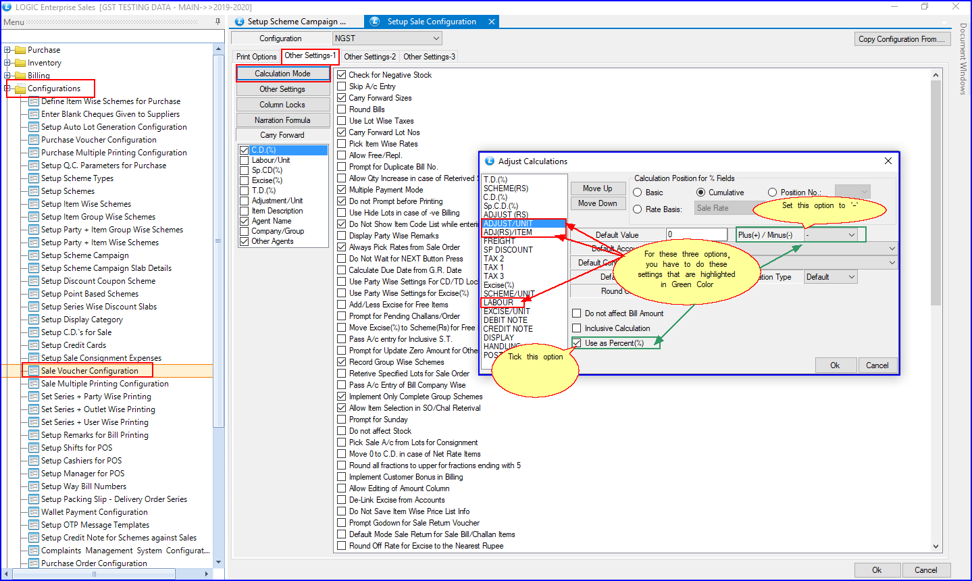Switch to Other Settings-2 tab

(x=369, y=57)
